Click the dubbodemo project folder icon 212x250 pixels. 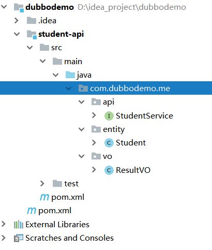coord(19,8)
